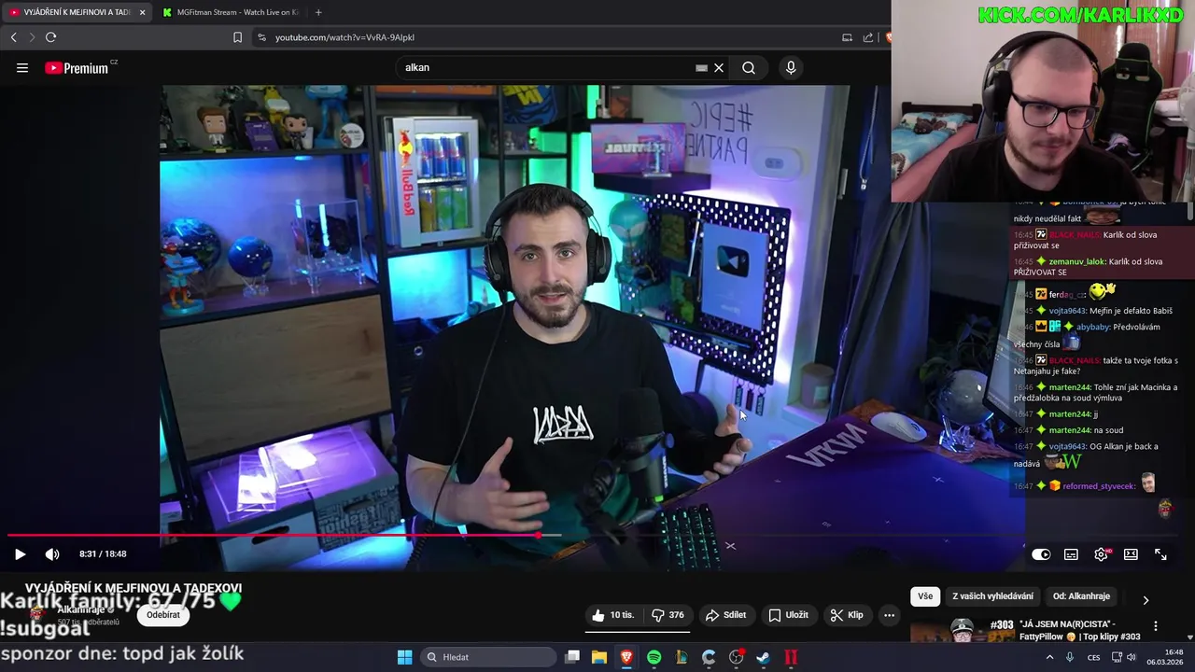Open File Explorer from taskbar
Viewport: 1195px width, 672px height.
(599, 657)
